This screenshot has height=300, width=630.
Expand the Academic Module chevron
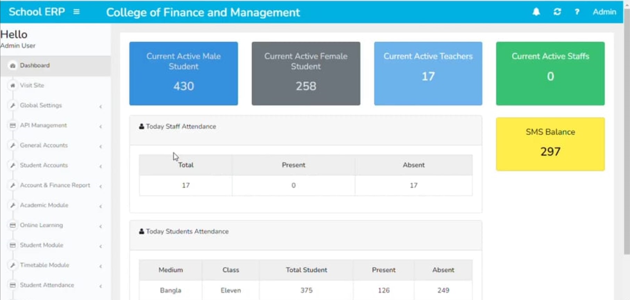tap(101, 206)
